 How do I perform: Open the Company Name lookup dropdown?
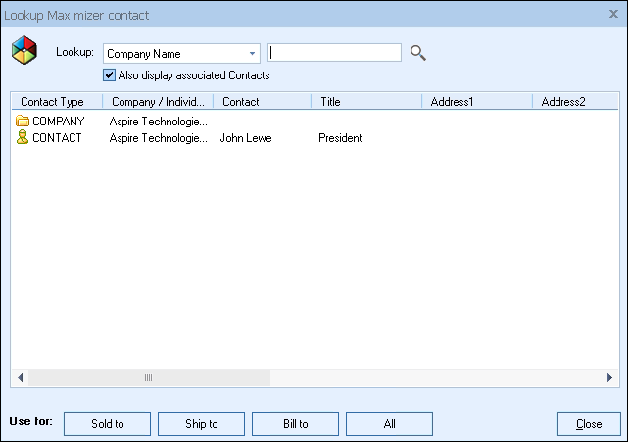[x=252, y=54]
